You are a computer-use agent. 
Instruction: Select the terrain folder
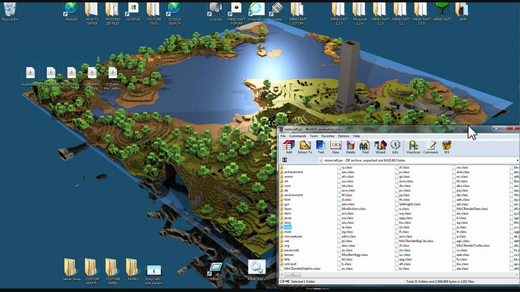(286, 255)
